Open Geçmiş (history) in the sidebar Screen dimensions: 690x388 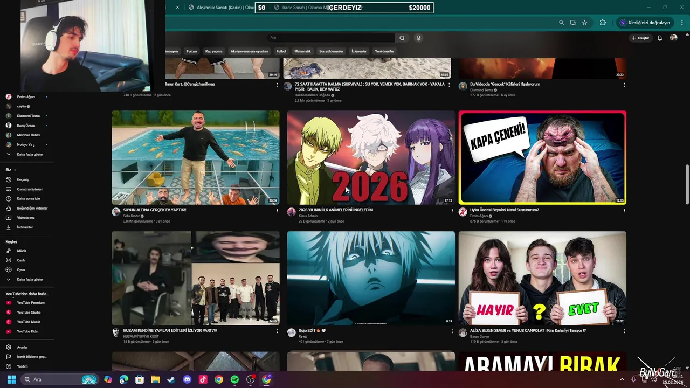(22, 179)
